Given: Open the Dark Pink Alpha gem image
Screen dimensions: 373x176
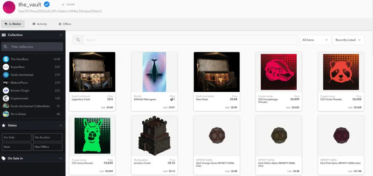Looking at the screenshot, I should 341,135.
